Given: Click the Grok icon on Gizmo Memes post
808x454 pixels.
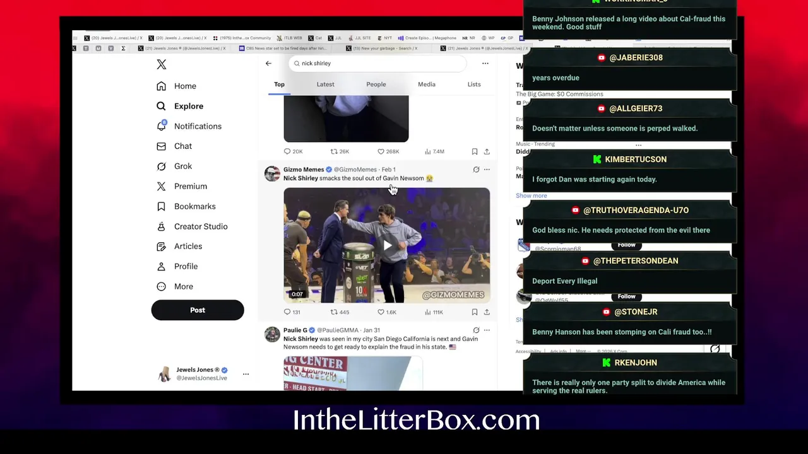Looking at the screenshot, I should tap(476, 170).
